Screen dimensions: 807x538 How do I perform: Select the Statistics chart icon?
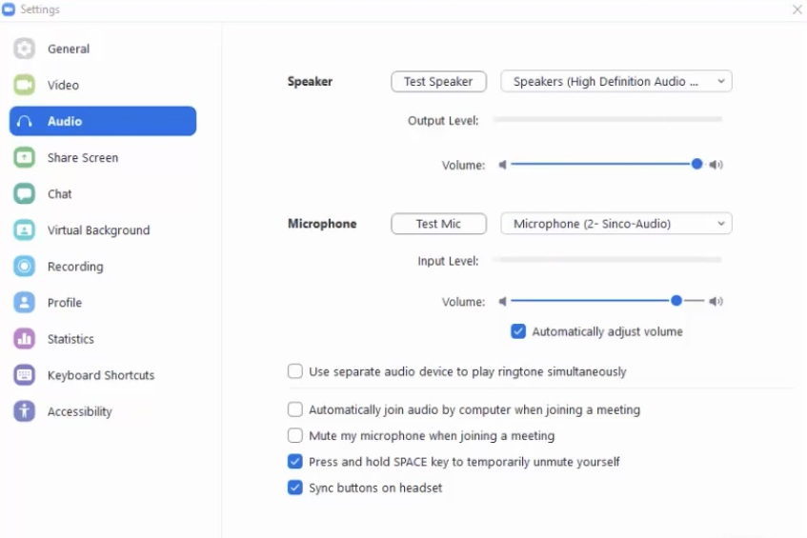pos(25,339)
